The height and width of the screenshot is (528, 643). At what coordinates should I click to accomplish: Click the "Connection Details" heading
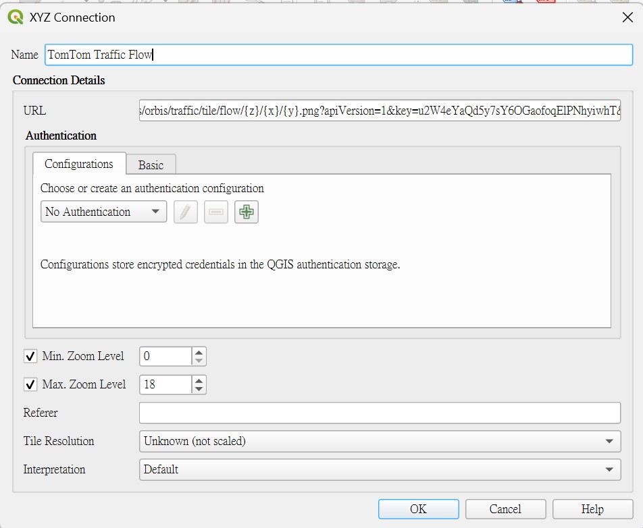point(59,80)
